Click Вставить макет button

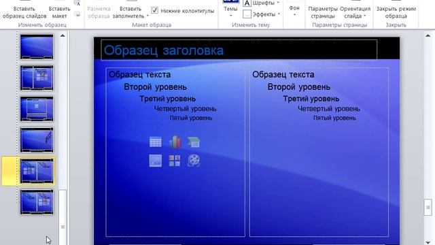60,12
